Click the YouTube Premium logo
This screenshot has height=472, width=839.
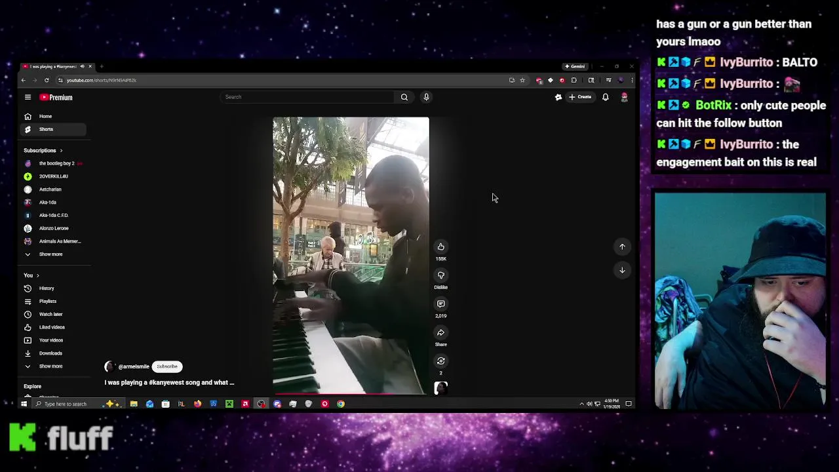(56, 97)
